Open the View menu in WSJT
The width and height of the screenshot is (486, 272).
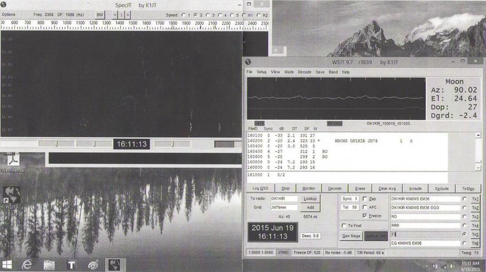(275, 72)
